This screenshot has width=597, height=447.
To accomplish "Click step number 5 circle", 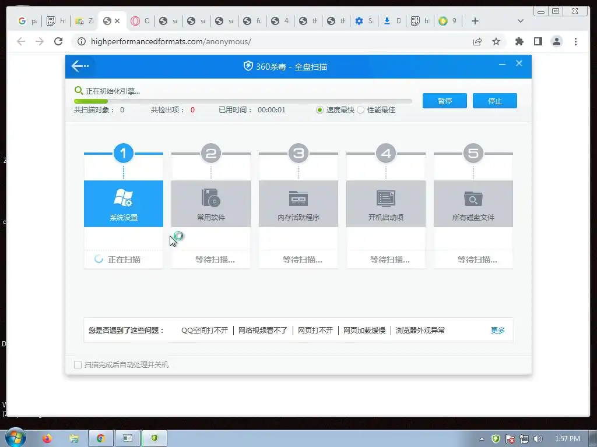I will [473, 153].
